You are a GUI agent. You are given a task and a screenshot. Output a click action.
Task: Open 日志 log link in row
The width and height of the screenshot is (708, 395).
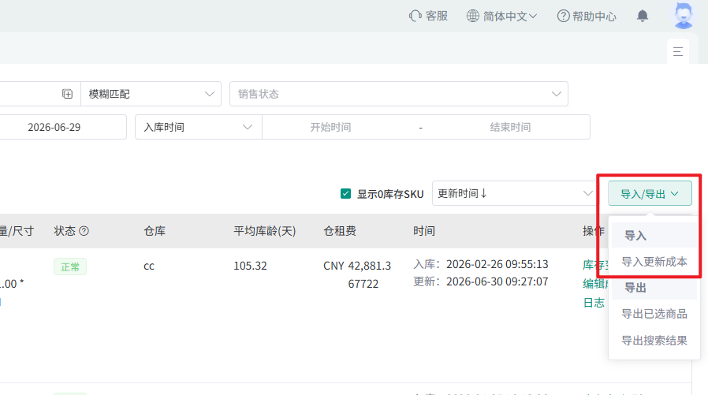(x=594, y=303)
